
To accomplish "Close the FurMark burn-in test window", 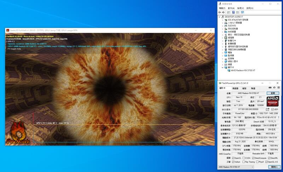I will click(x=210, y=30).
